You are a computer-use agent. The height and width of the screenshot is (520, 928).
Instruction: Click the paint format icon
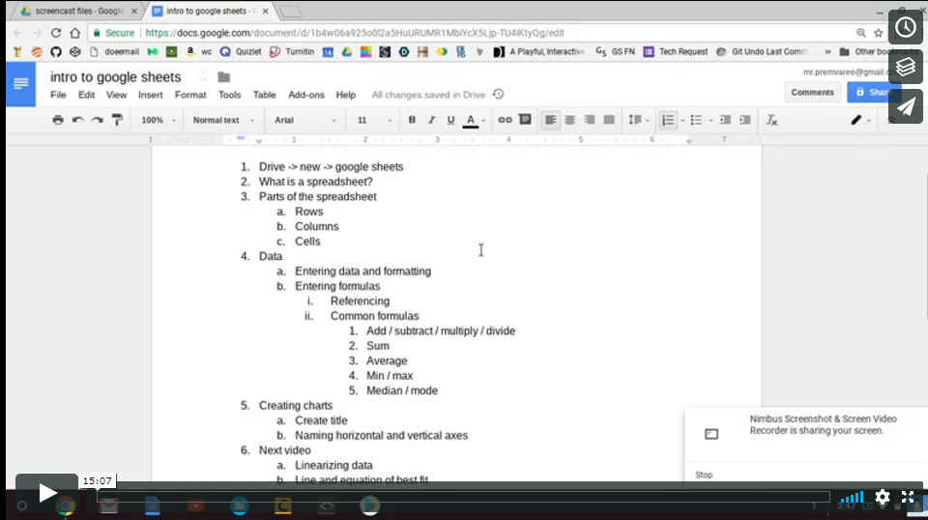(x=117, y=120)
